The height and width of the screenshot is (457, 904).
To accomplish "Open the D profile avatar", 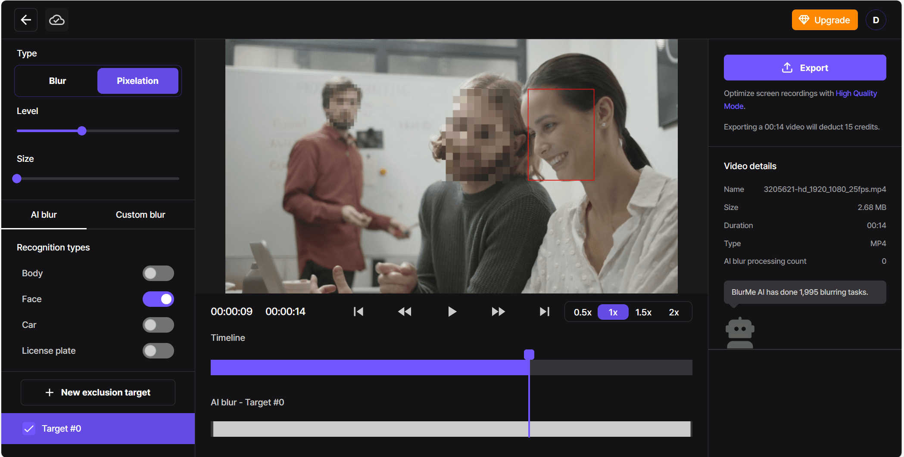I will (x=876, y=19).
